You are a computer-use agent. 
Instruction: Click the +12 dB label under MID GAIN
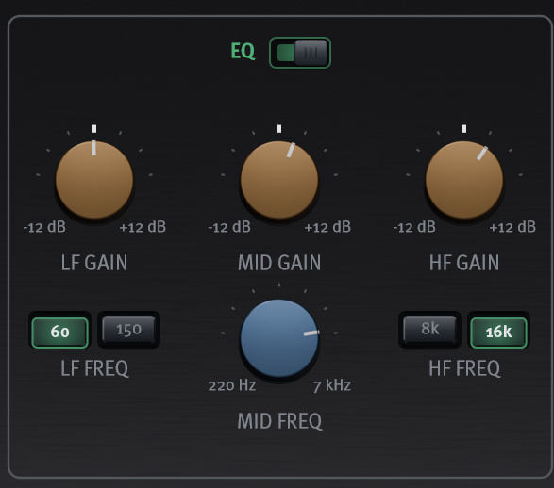(327, 227)
